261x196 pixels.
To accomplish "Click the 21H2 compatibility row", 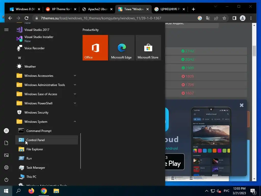I will (x=206, y=51).
